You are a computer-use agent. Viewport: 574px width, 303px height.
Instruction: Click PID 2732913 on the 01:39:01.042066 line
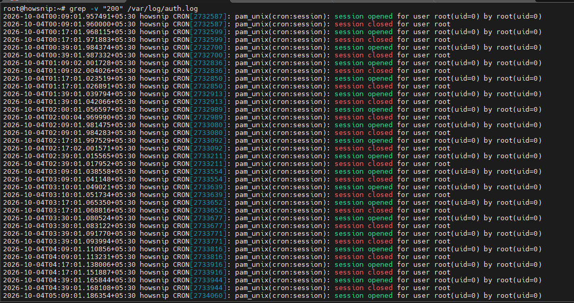tap(208, 102)
